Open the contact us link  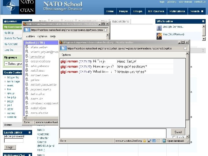point(200,2)
